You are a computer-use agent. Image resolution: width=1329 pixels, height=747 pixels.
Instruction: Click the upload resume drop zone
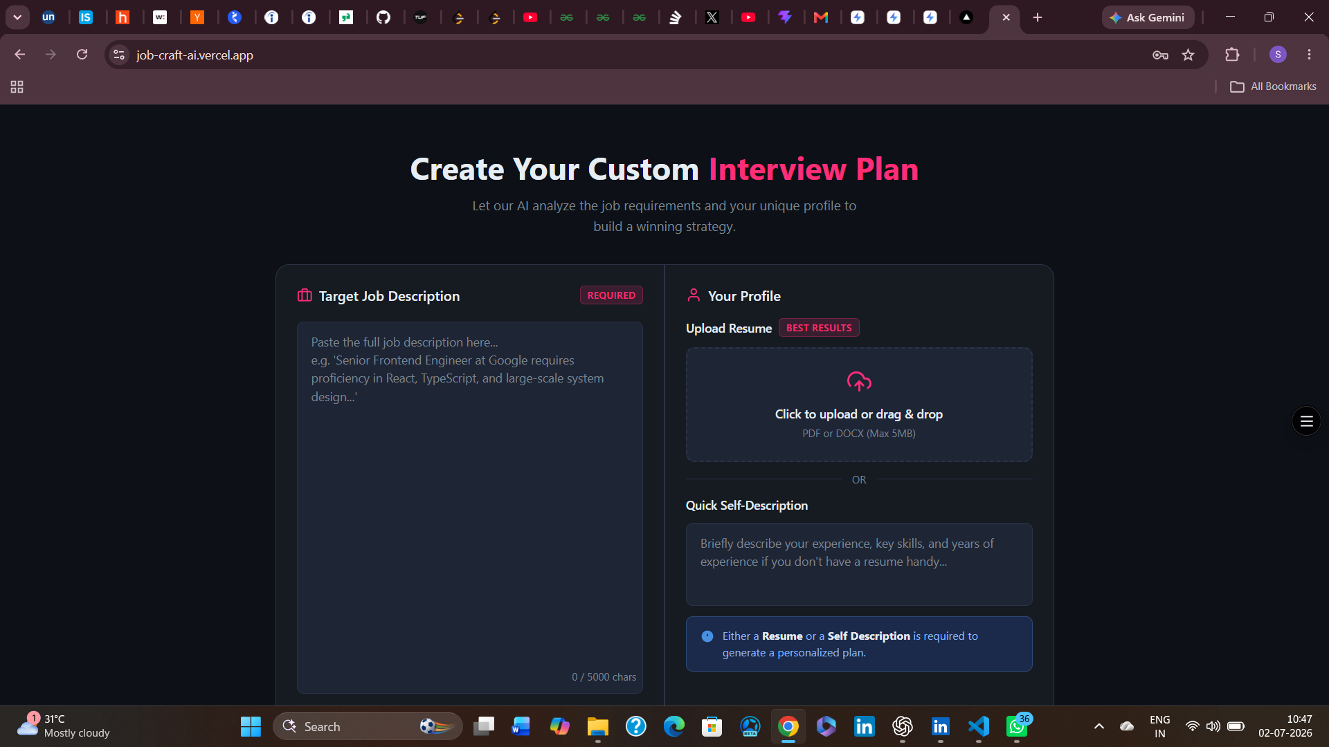859,405
